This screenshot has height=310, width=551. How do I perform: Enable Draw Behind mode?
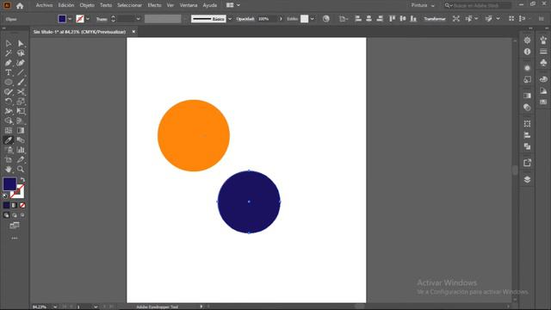(x=15, y=215)
